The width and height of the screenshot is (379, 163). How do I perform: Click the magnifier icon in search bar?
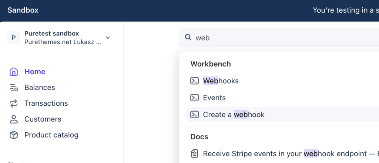188,37
